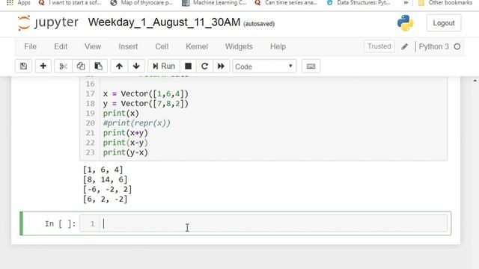
Task: Open the Cell menu
Action: pos(162,46)
